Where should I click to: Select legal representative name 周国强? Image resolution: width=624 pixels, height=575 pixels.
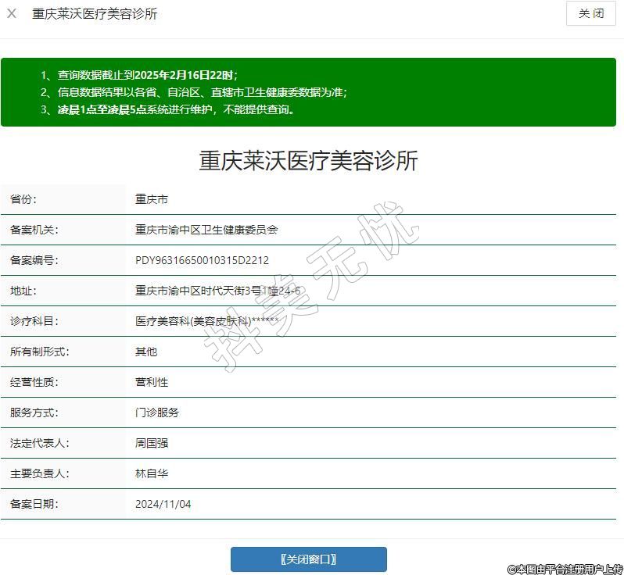tap(152, 444)
